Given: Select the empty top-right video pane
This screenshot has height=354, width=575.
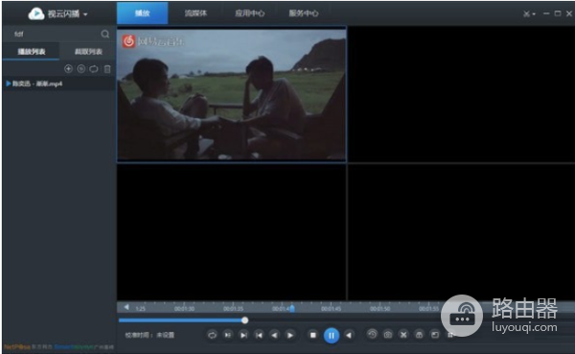Looking at the screenshot, I should [461, 94].
